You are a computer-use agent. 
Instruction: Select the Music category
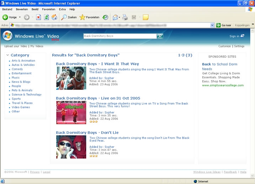click(16, 78)
